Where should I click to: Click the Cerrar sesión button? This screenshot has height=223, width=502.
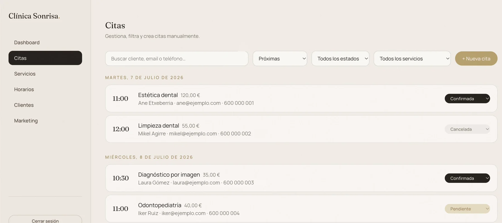pyautogui.click(x=45, y=219)
